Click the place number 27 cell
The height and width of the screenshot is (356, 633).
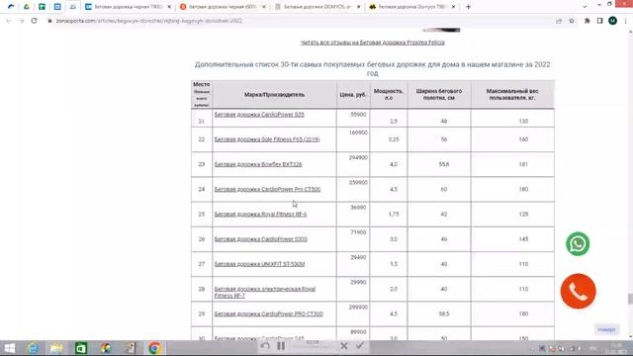coord(202,264)
